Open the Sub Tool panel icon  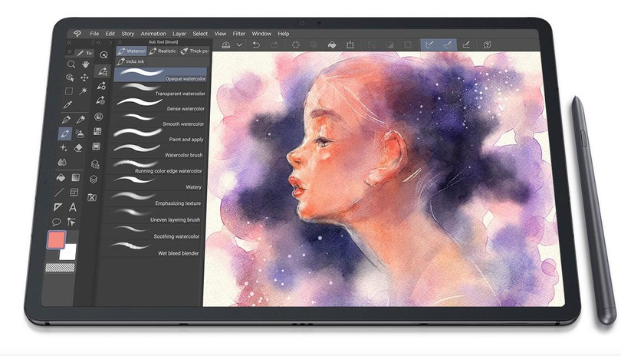[103, 71]
